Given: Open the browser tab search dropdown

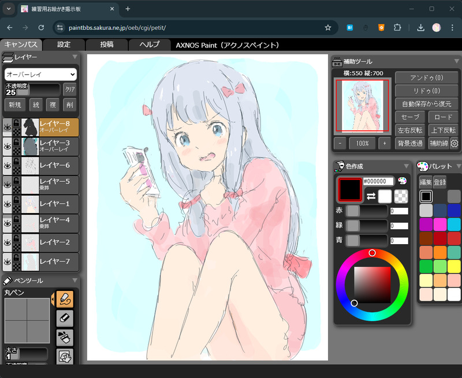Looking at the screenshot, I should tap(9, 9).
